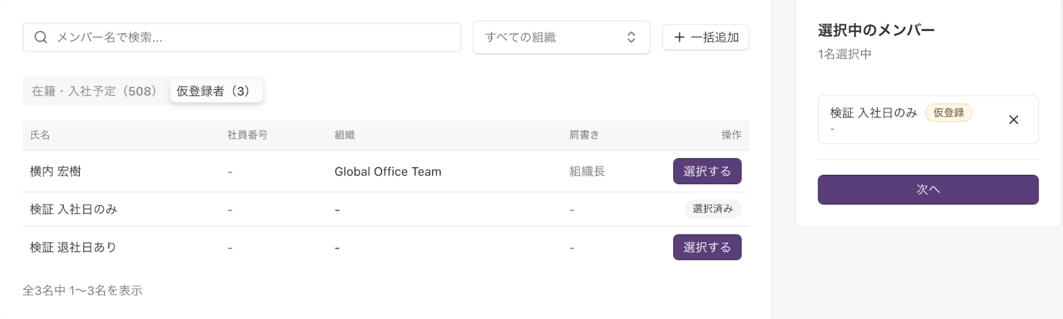The width and height of the screenshot is (1063, 319).
Task: Click the 氏名 column header
Action: (40, 135)
